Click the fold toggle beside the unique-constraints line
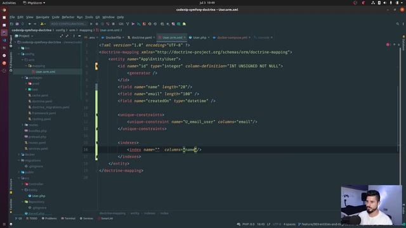406x228 pixels. pyautogui.click(x=97, y=115)
